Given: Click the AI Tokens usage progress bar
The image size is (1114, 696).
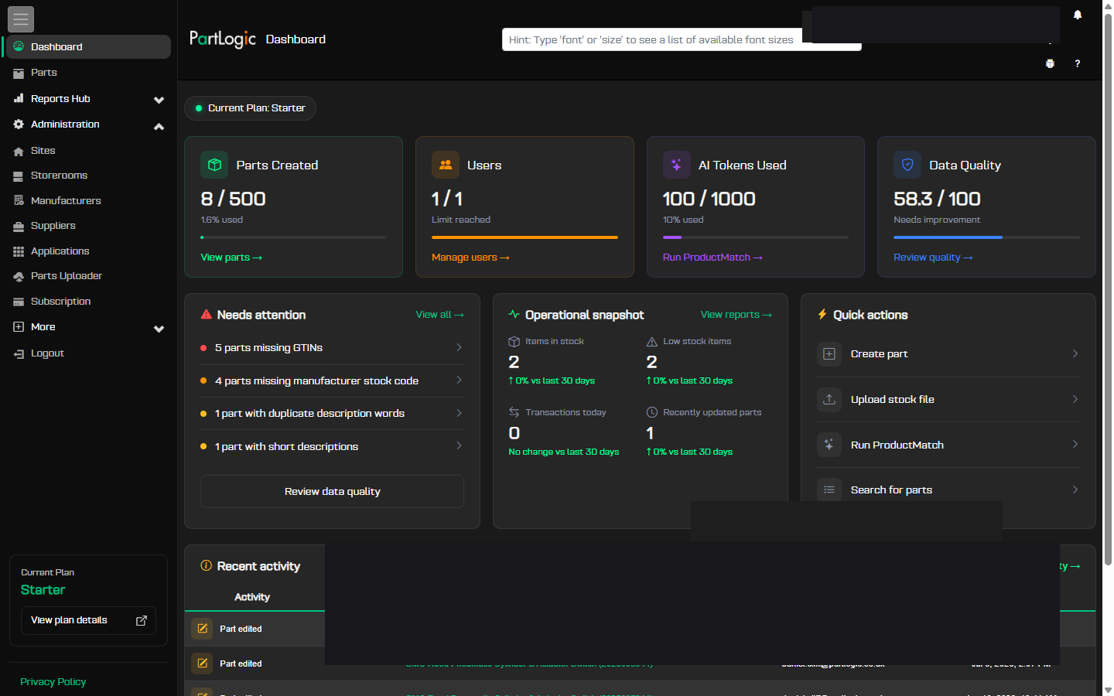Looking at the screenshot, I should (x=756, y=237).
